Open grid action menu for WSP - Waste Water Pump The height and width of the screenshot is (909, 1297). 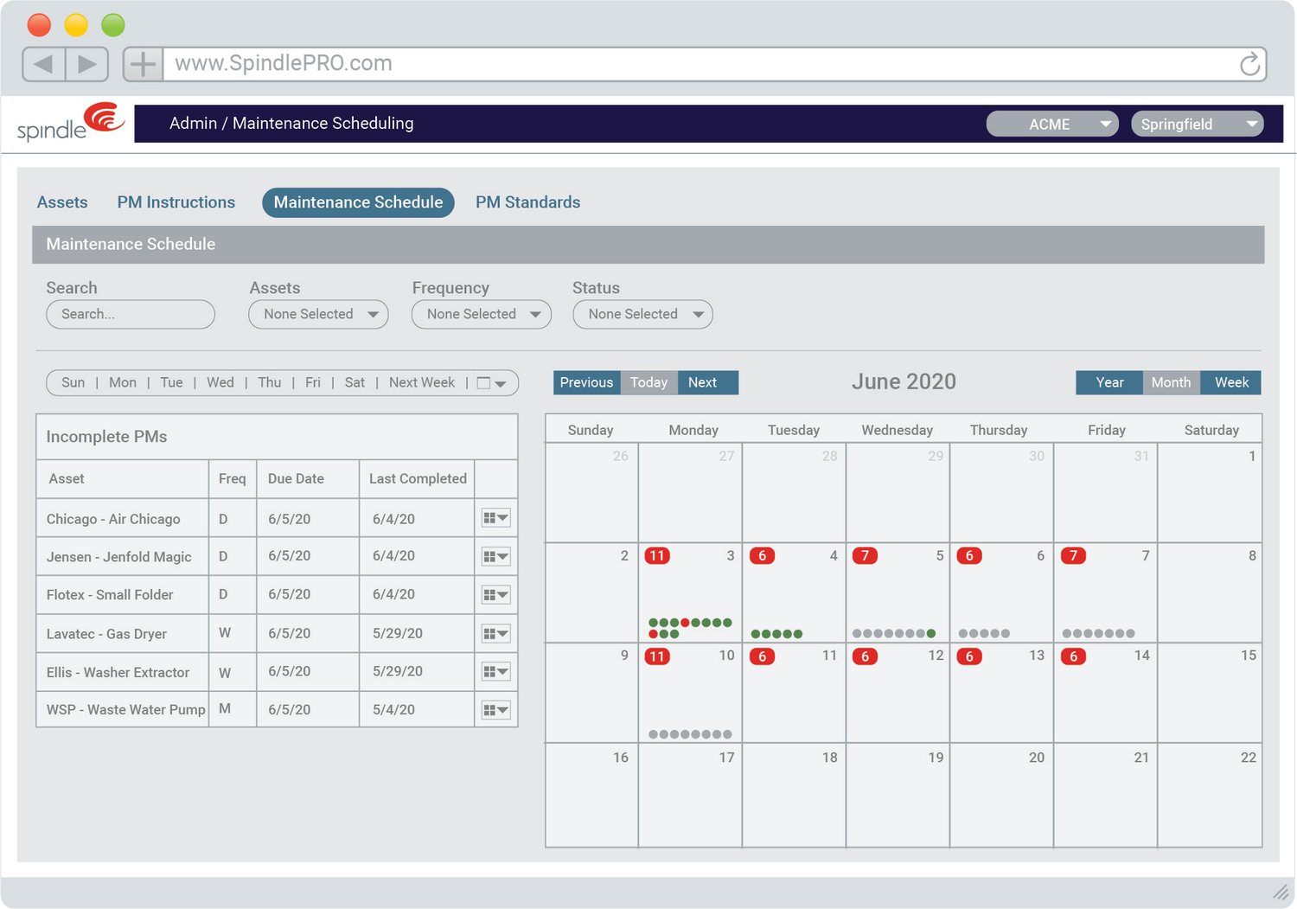[495, 710]
